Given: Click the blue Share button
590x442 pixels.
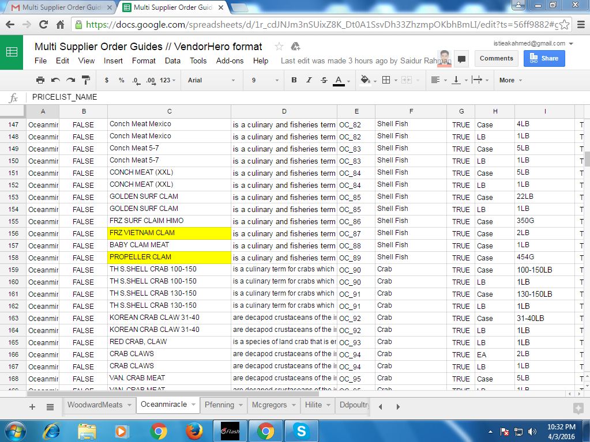Looking at the screenshot, I should coord(544,58).
